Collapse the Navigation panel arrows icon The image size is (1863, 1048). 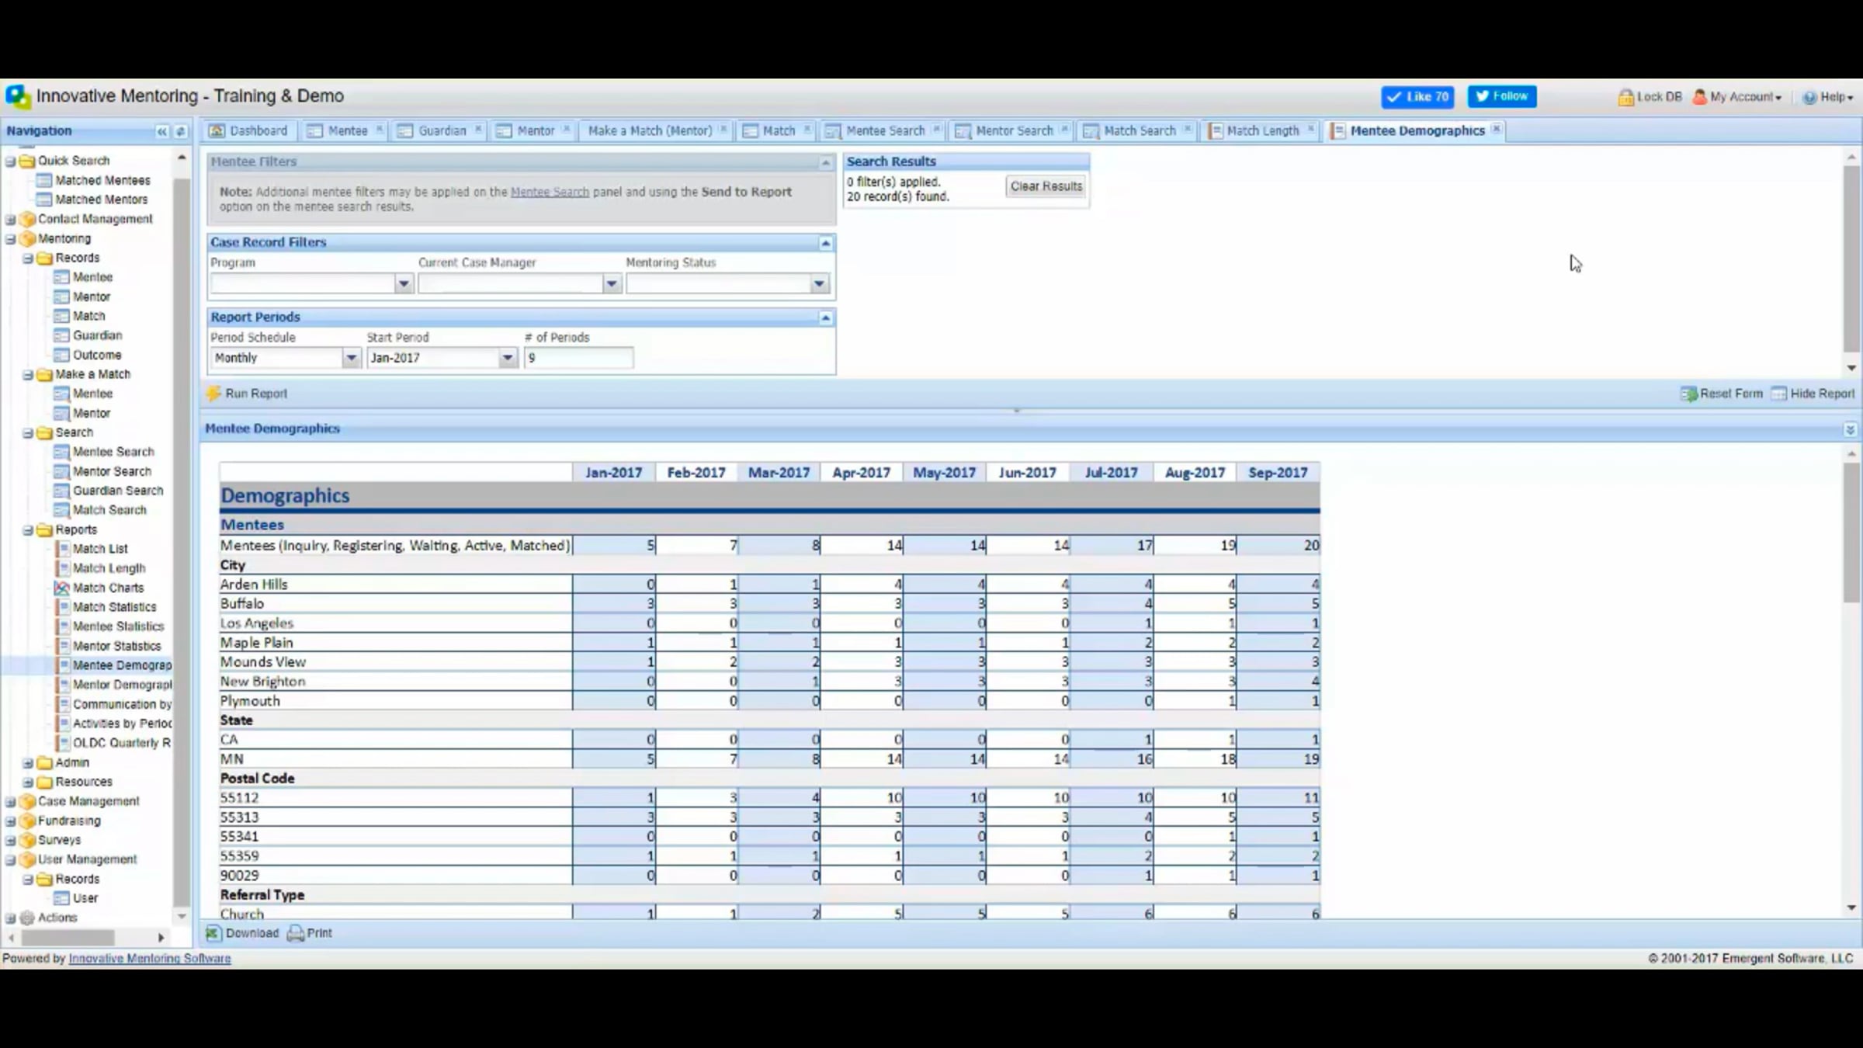(161, 131)
